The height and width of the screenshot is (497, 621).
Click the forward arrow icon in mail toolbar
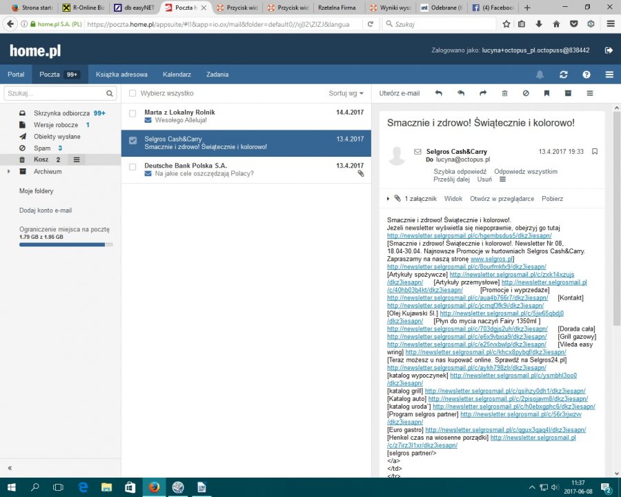point(483,93)
